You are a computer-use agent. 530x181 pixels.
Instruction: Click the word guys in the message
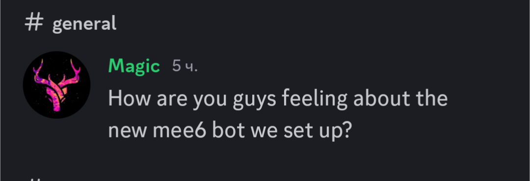(x=255, y=100)
